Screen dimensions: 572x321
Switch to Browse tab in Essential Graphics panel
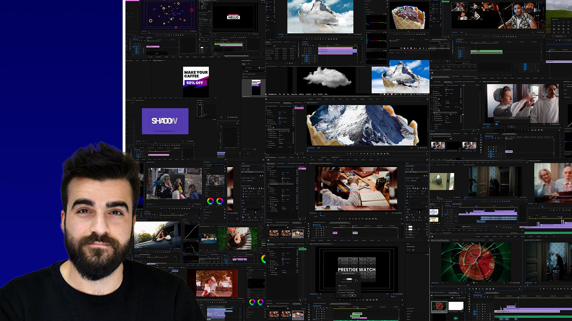(x=408, y=169)
